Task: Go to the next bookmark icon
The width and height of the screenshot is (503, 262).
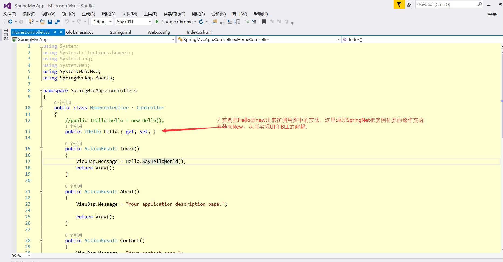Action: pos(279,22)
